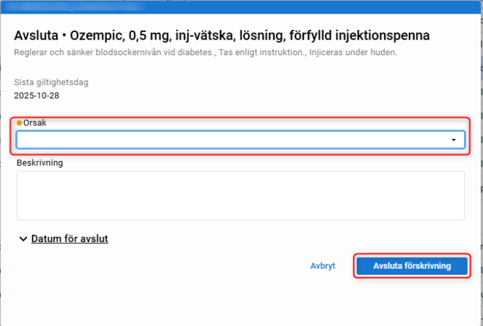Click the blue window title bar
Screen dimensions: 483x326
pyautogui.click(x=241, y=6)
